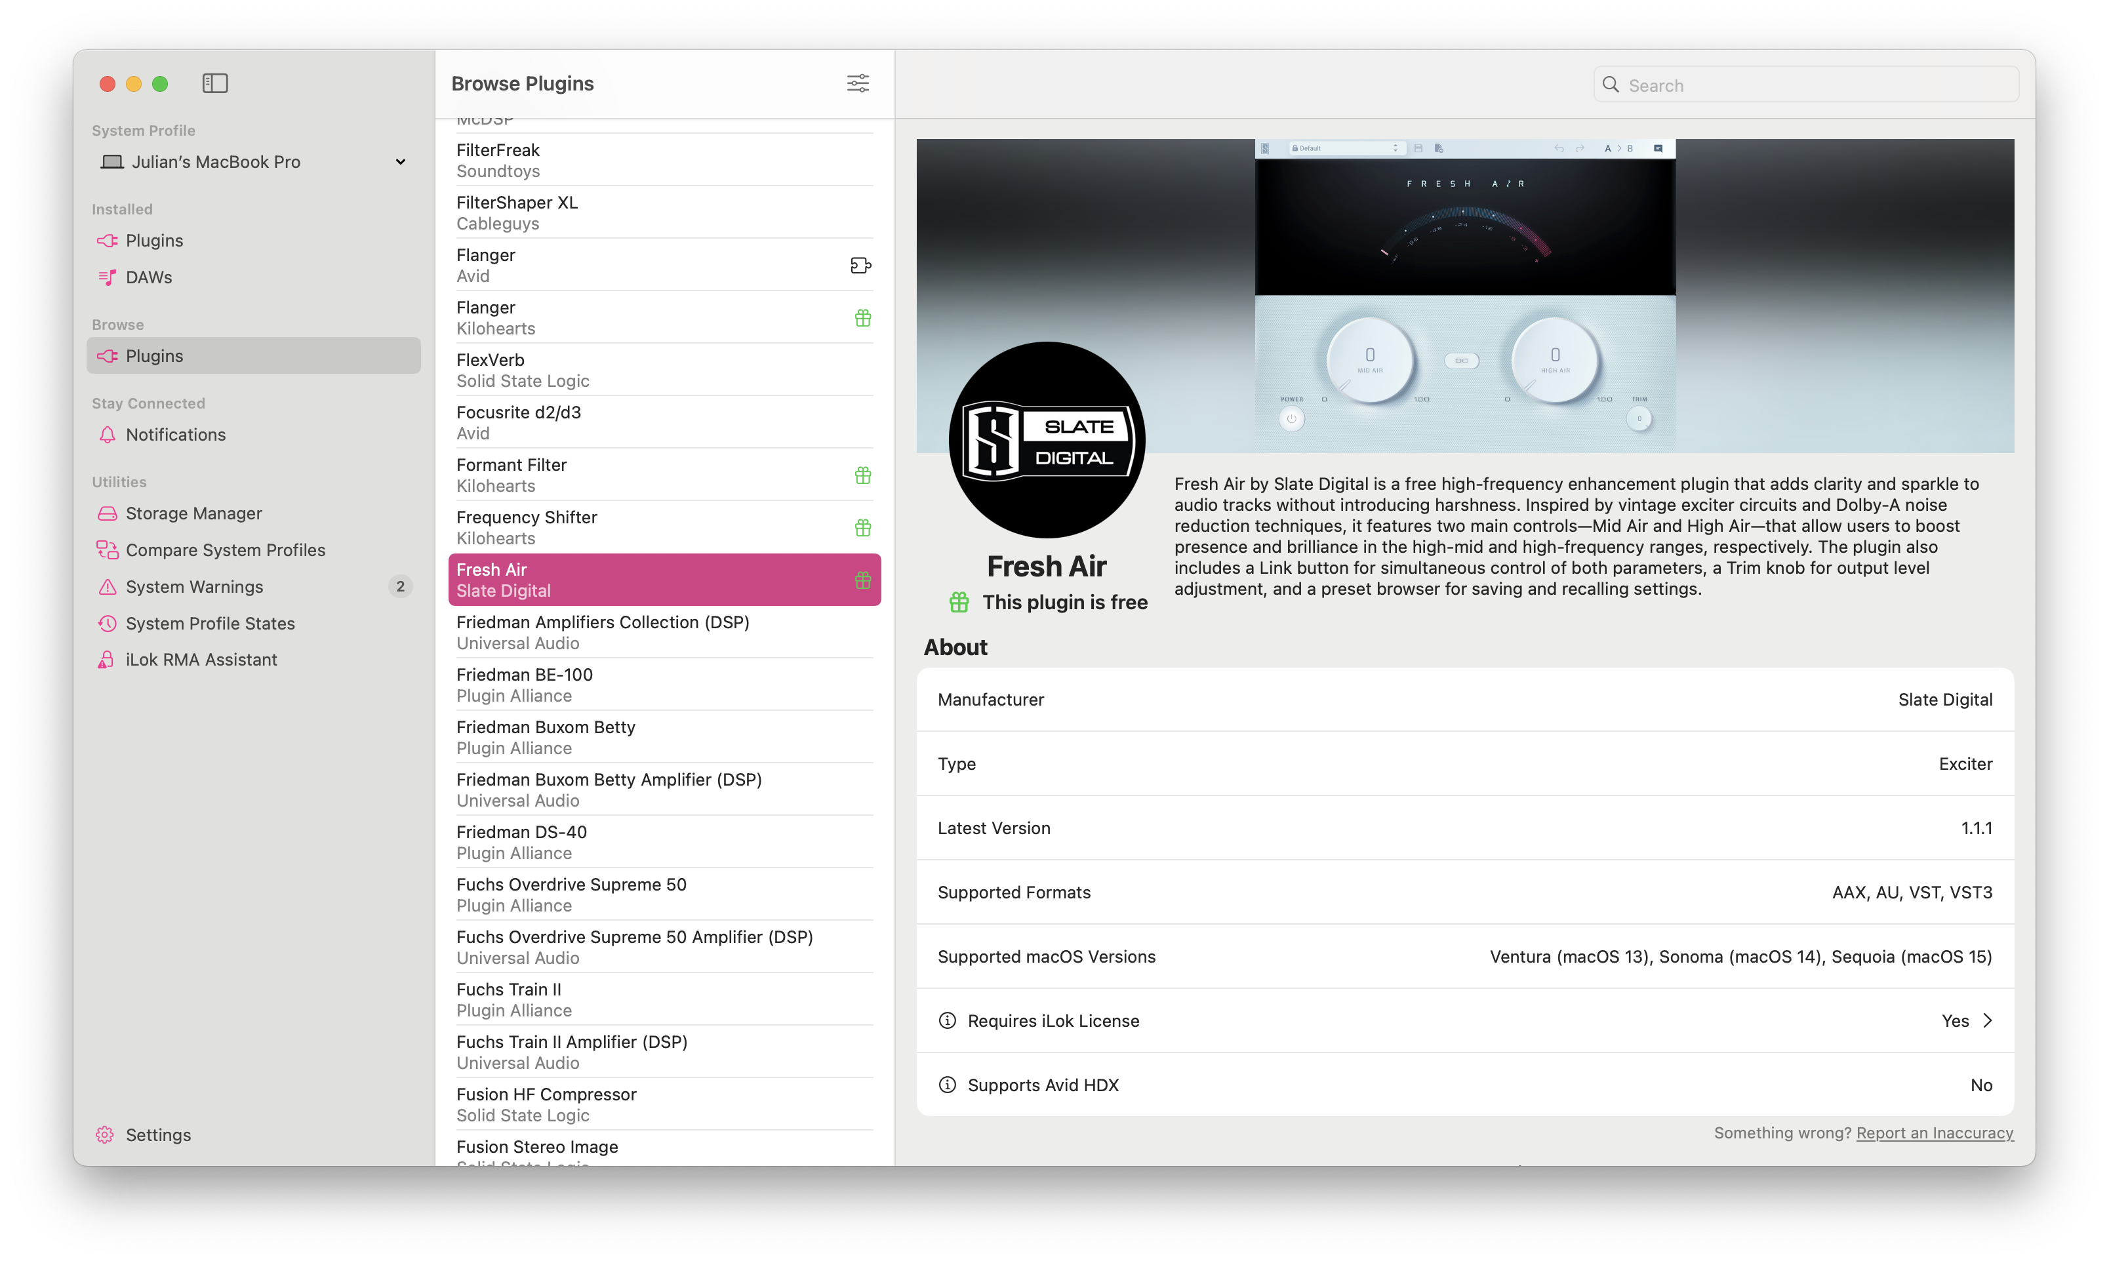Select FlexVerb by Solid State Logic

665,371
